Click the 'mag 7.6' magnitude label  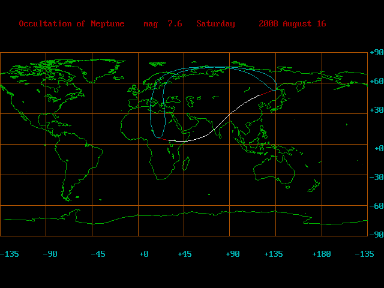click(163, 24)
